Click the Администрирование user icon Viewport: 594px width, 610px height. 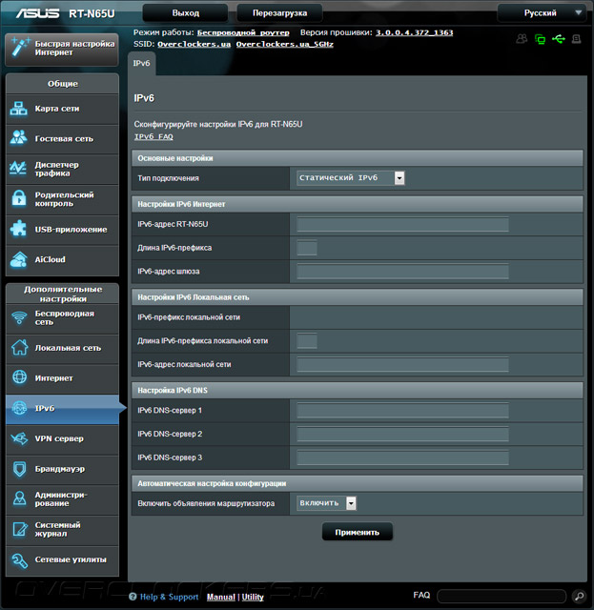19,498
